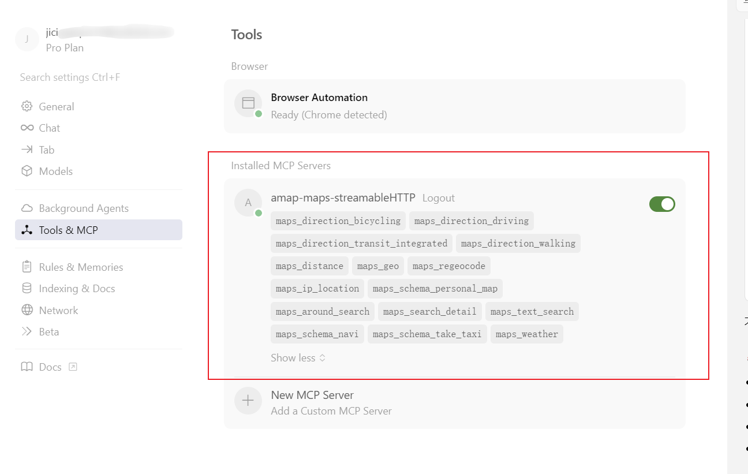Click Logout for amap server
The width and height of the screenshot is (748, 474).
tap(439, 198)
